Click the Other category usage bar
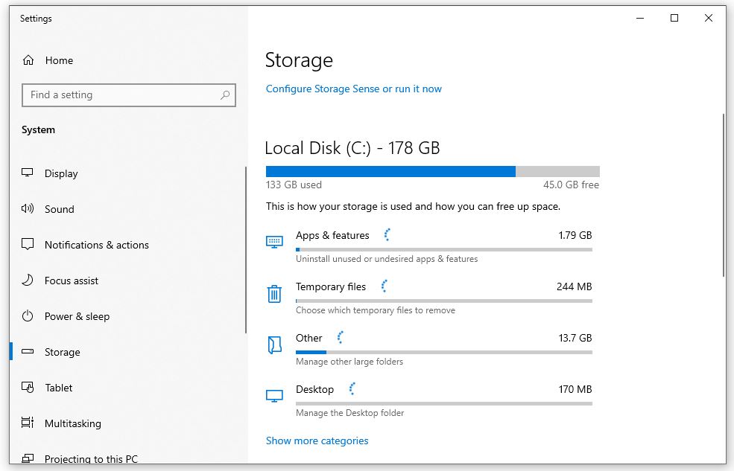The height and width of the screenshot is (471, 734). pyautogui.click(x=444, y=352)
